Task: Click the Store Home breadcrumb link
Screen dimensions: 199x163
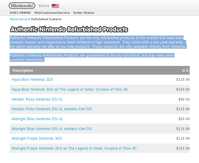Action: pos(18,19)
